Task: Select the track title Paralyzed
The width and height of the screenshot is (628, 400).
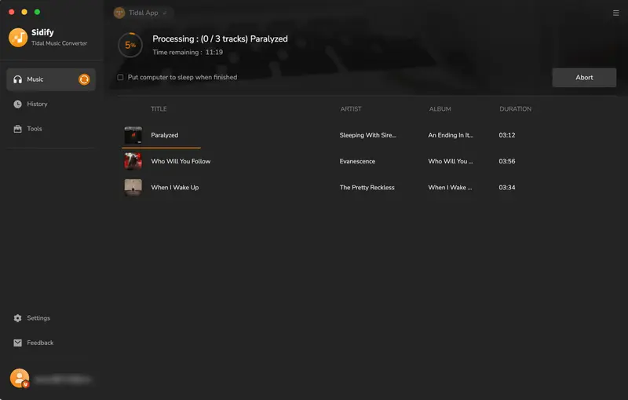Action: pyautogui.click(x=165, y=135)
